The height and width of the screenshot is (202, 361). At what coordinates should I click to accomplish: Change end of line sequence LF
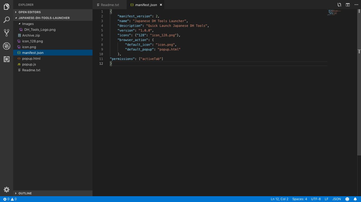pyautogui.click(x=327, y=199)
